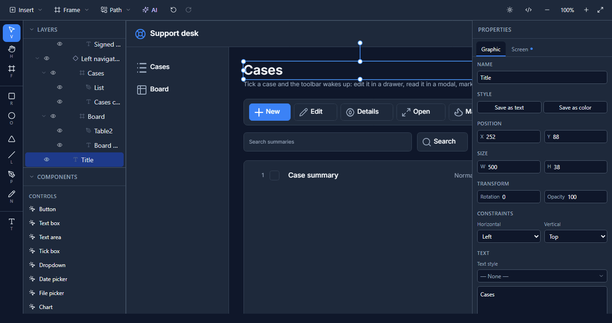Collapse the Cases layer group
This screenshot has width=612, height=323.
[44, 73]
